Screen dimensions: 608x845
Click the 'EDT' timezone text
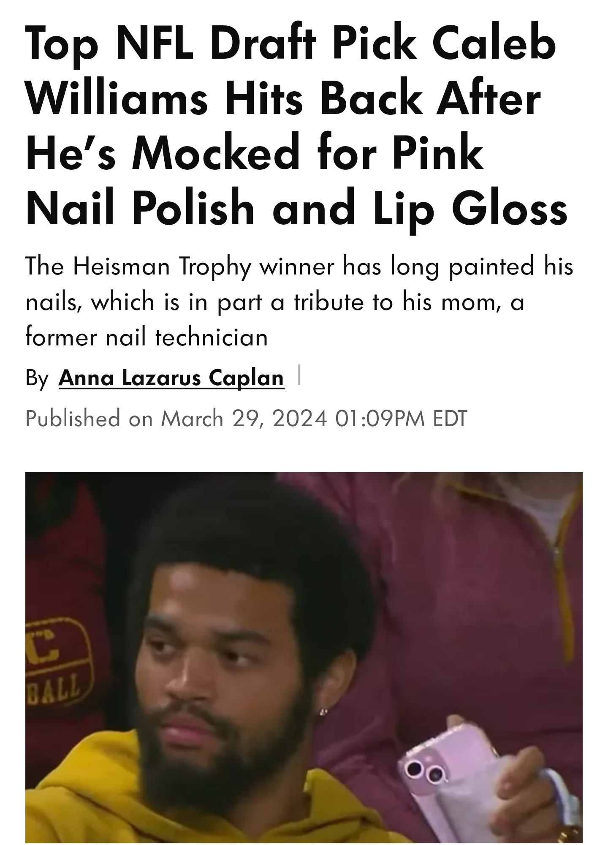[x=450, y=418]
